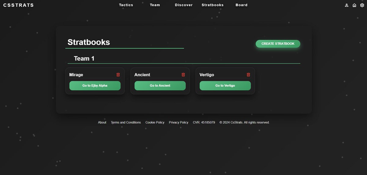Screen dimensions: 367x175
Task: Open the Cookie Policy link
Action: click(x=155, y=122)
